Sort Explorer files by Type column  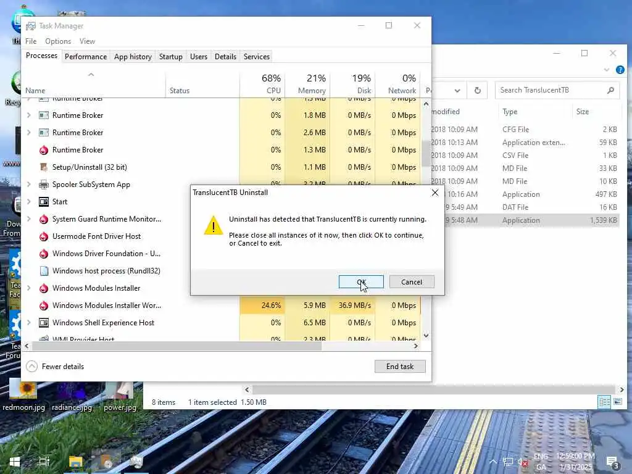click(534, 112)
